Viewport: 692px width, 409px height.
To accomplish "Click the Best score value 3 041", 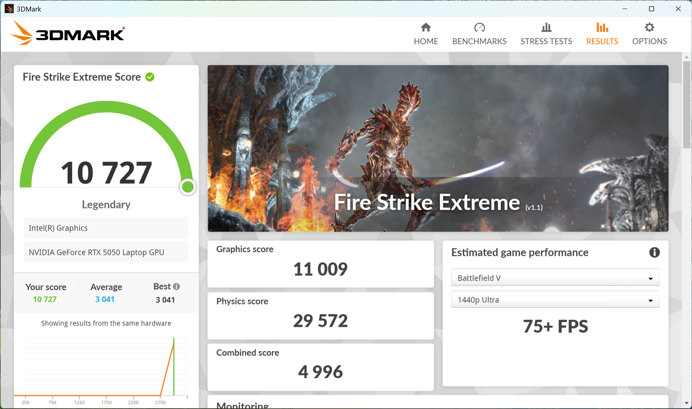I will click(165, 300).
